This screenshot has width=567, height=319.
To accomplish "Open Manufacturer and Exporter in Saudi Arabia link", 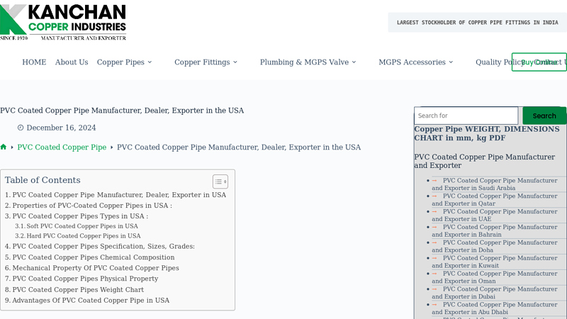I will [494, 184].
